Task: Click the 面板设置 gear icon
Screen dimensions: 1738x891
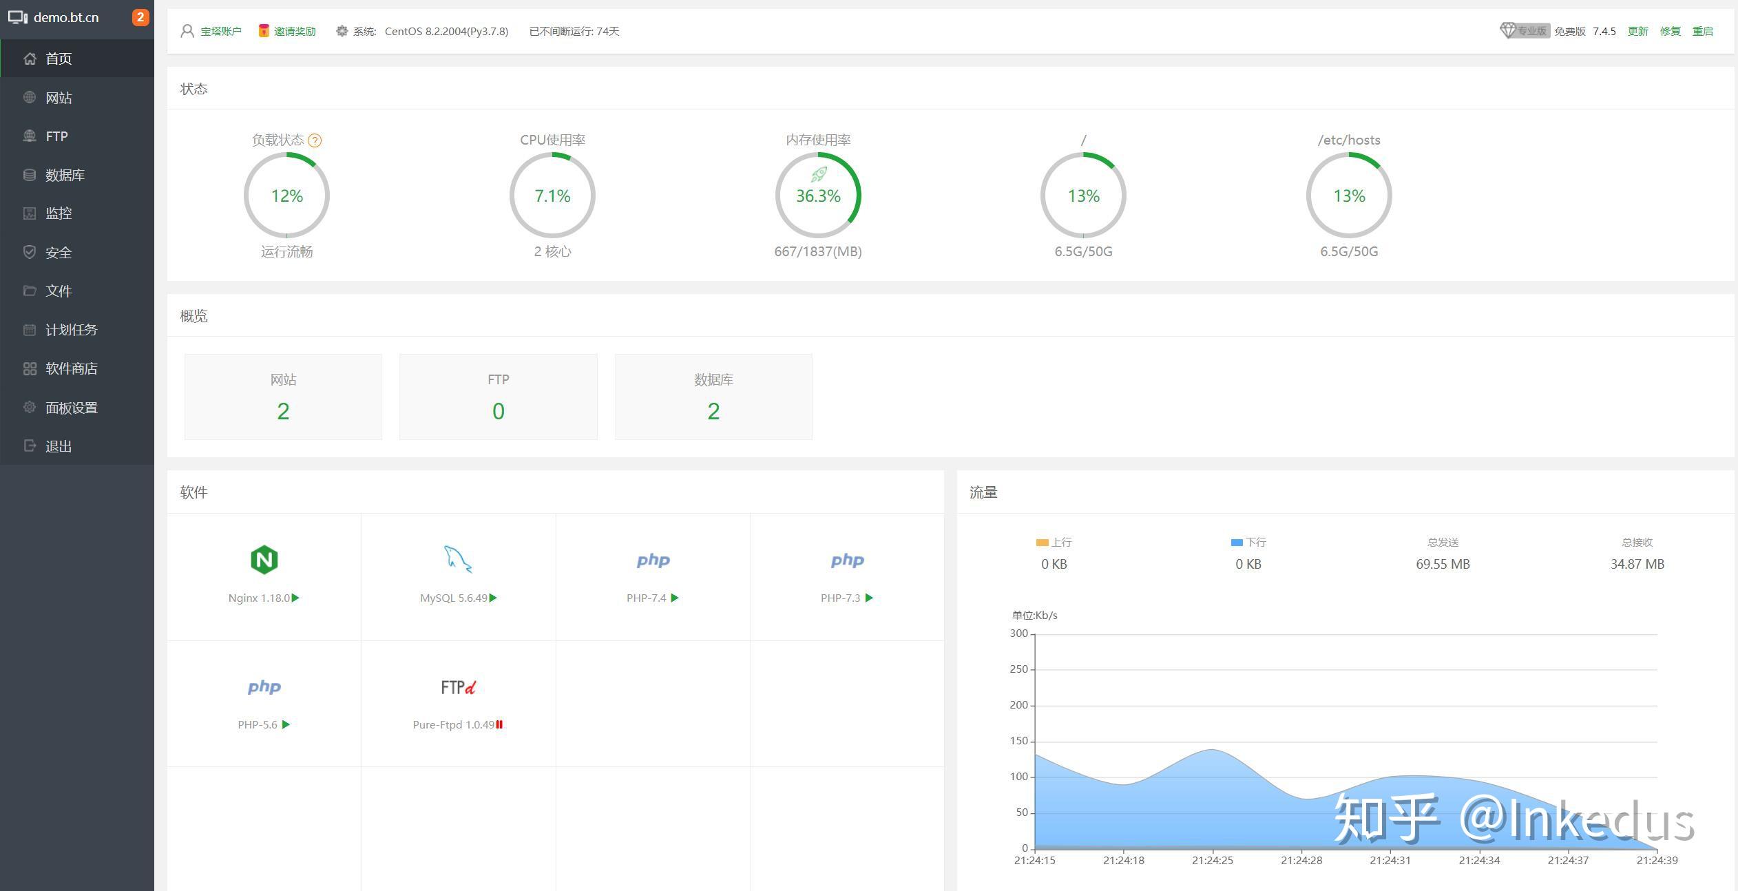Action: (x=30, y=407)
